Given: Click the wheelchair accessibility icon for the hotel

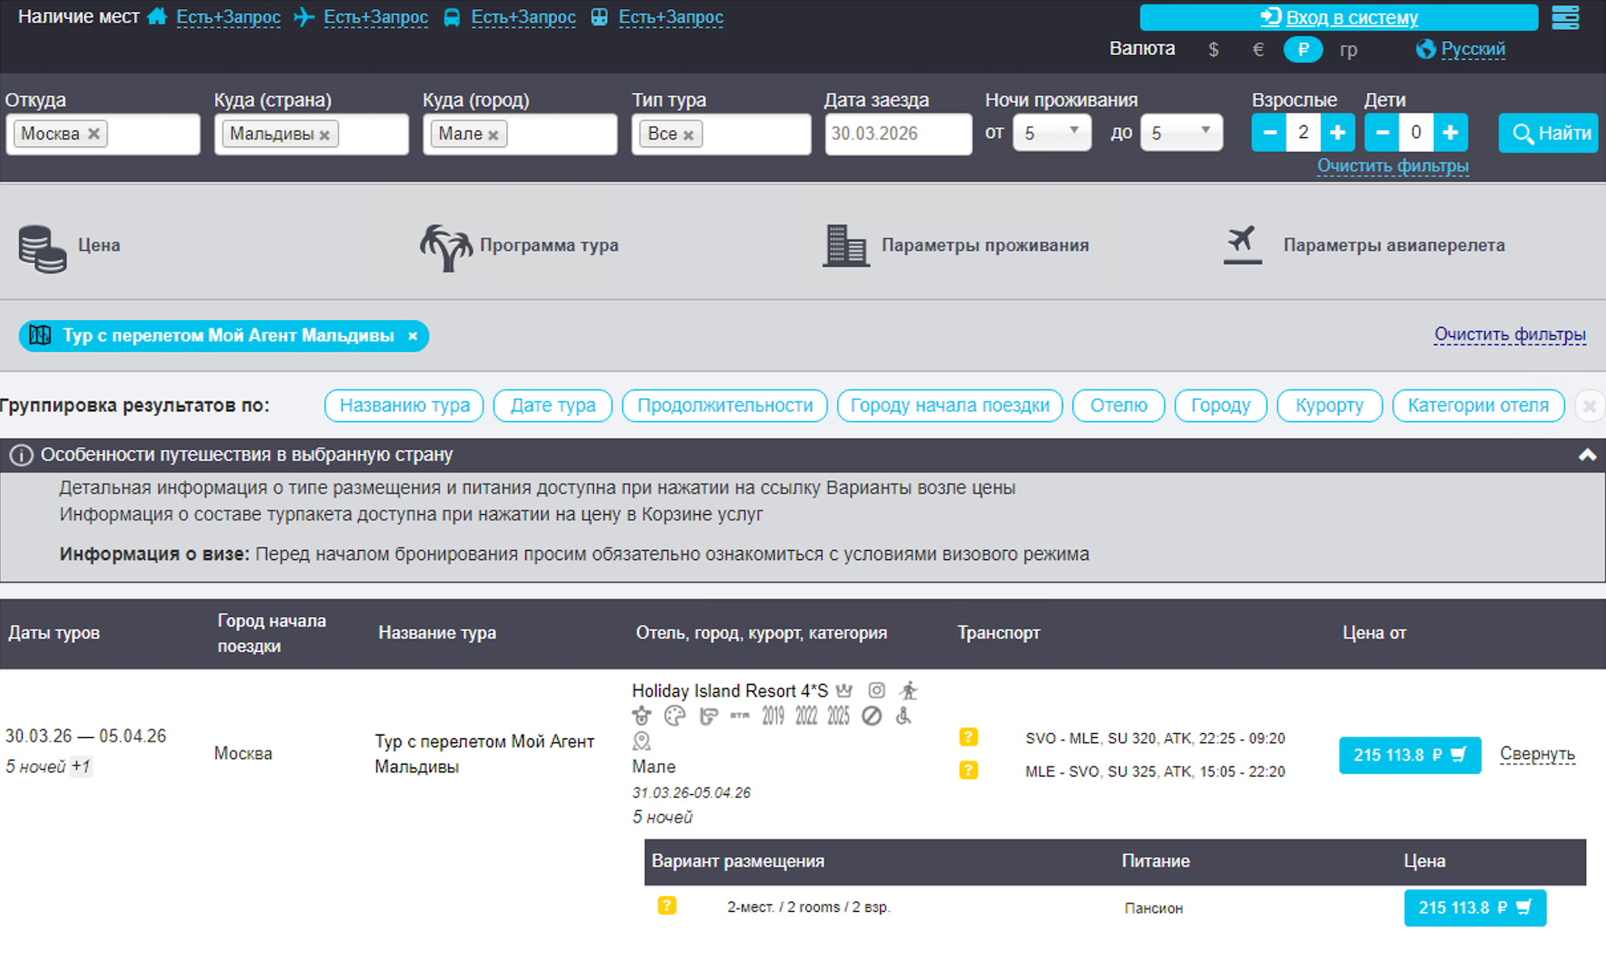Looking at the screenshot, I should (903, 716).
